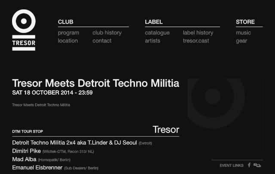Open the store gear section
The height and width of the screenshot is (174, 275).
point(241,41)
